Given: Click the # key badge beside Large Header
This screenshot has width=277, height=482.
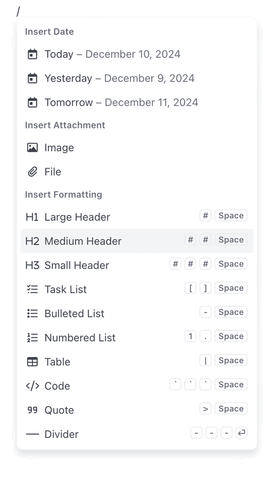Looking at the screenshot, I should point(205,215).
